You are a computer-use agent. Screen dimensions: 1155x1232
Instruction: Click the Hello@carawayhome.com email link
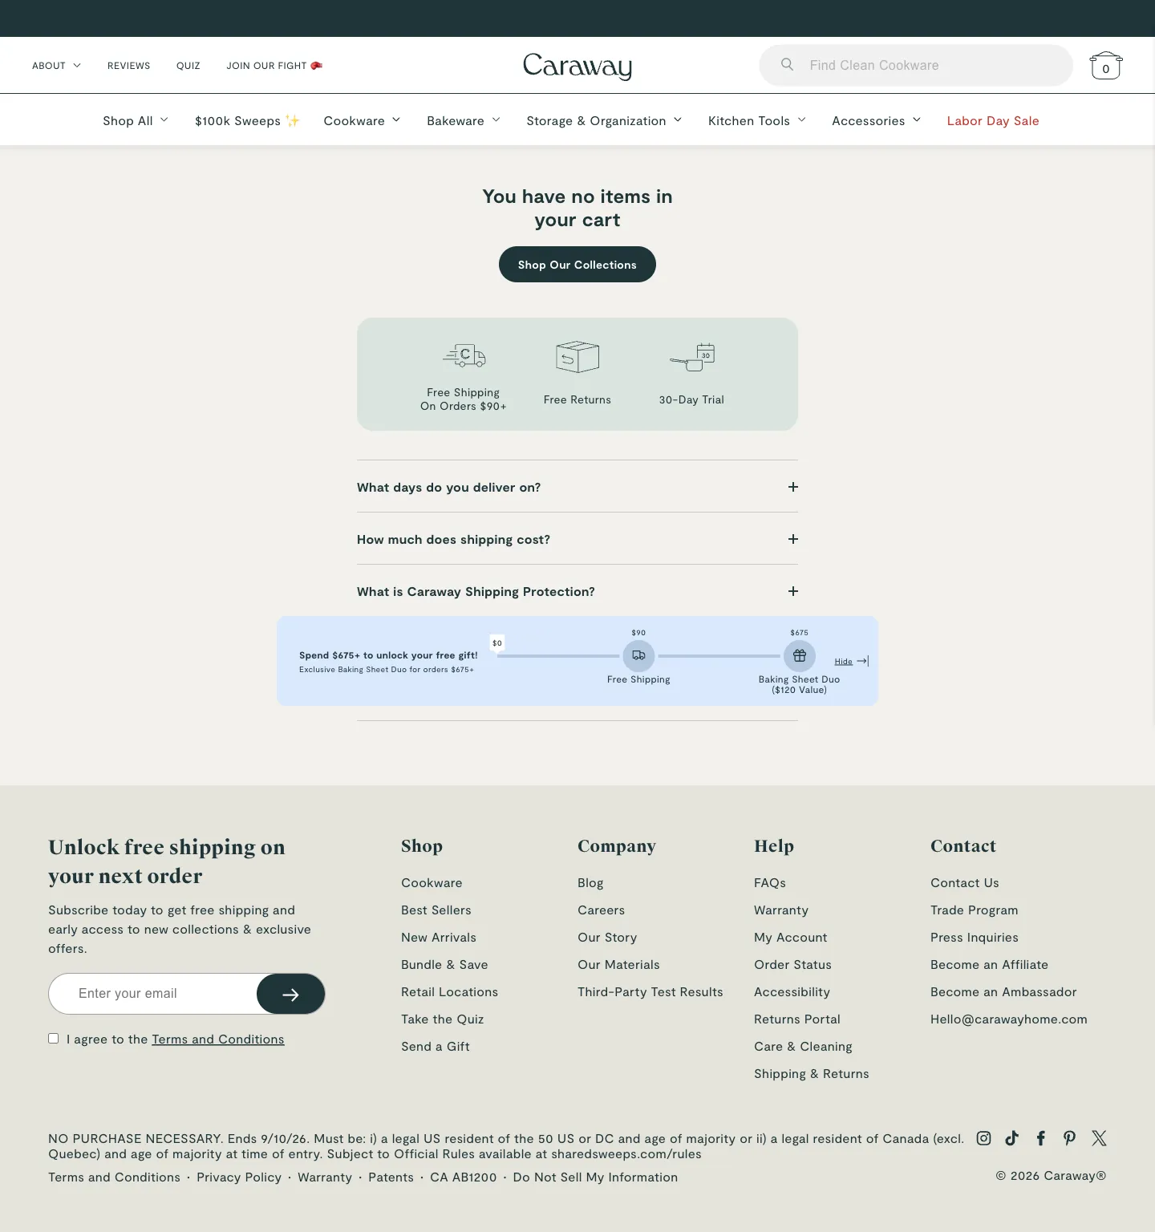[1009, 1019]
